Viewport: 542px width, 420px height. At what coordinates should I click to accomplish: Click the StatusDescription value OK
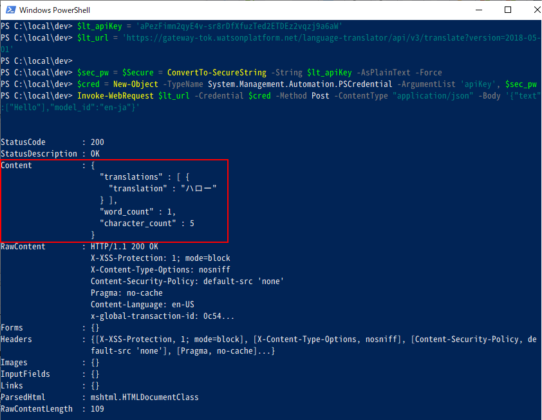pyautogui.click(x=95, y=154)
